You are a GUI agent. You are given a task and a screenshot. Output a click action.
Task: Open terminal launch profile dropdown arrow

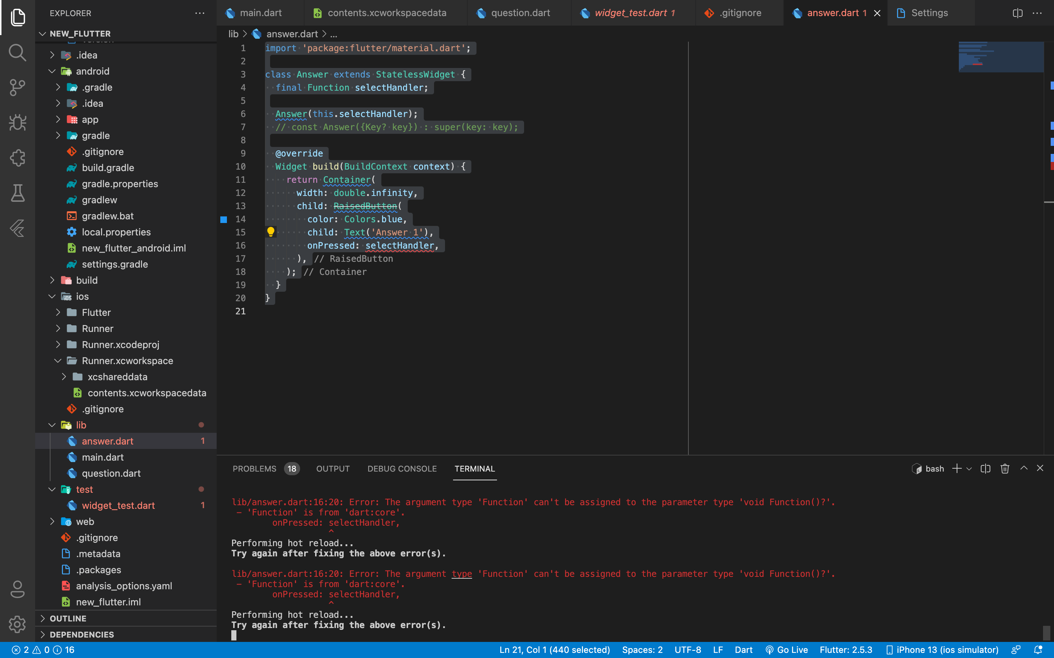tap(969, 469)
